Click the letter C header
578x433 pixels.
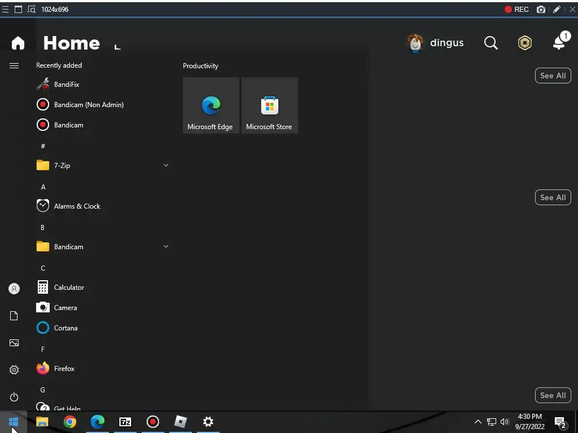[43, 268]
